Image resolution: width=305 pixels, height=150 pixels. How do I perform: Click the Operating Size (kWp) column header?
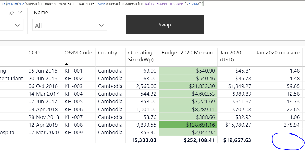(141, 56)
